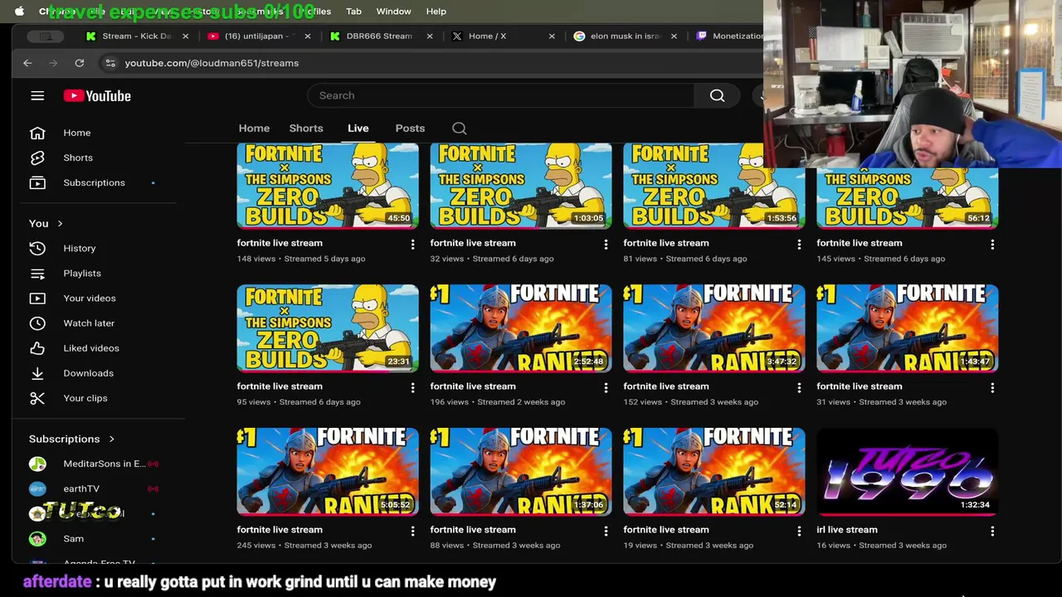1062x597 pixels.
Task: Open the Sam subscription channel
Action: [73, 538]
